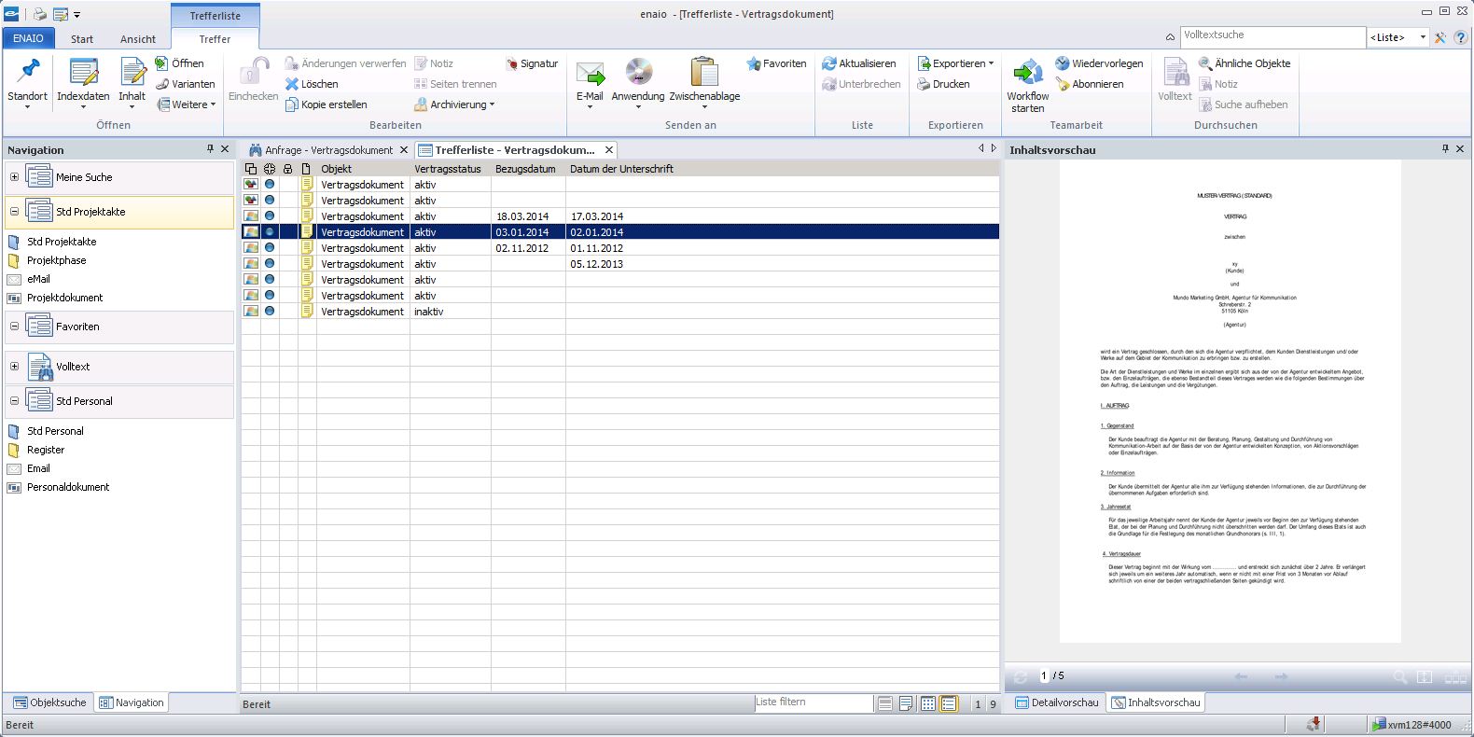Switch to the Ansicht ribbon tab
Viewport: 1474px width, 737px height.
coord(138,39)
